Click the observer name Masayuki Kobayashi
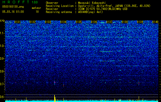The image size is (161, 102). [x=92, y=3]
